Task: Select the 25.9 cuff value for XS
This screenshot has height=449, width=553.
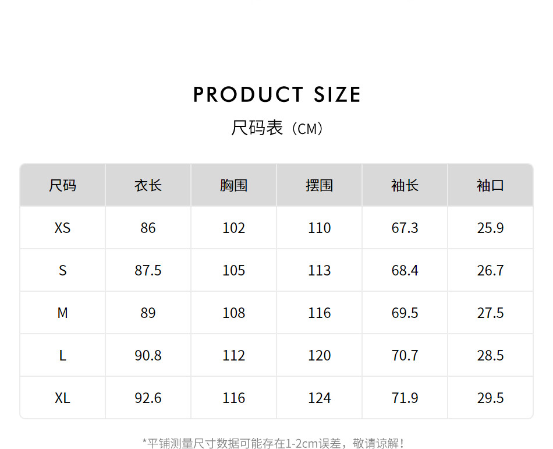Action: click(x=491, y=228)
